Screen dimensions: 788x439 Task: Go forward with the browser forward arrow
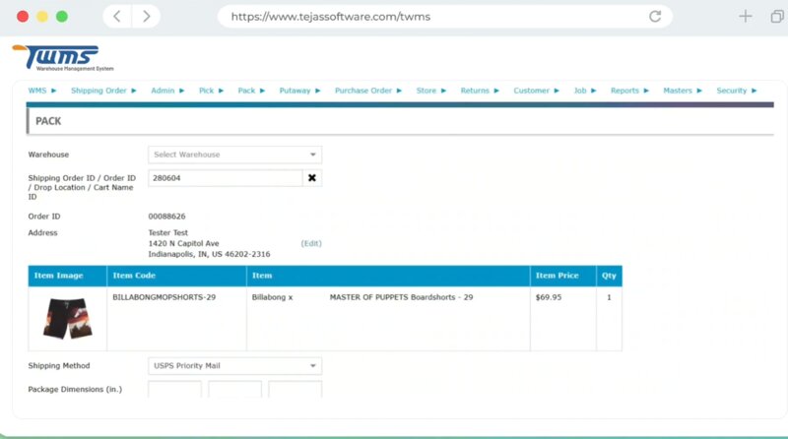[147, 17]
